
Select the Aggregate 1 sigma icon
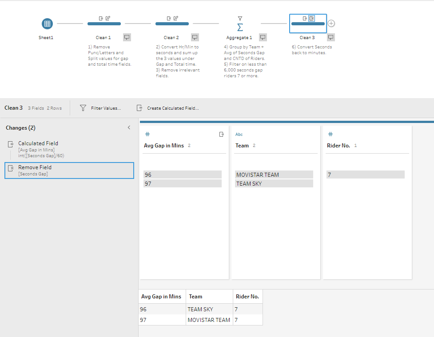pos(240,27)
